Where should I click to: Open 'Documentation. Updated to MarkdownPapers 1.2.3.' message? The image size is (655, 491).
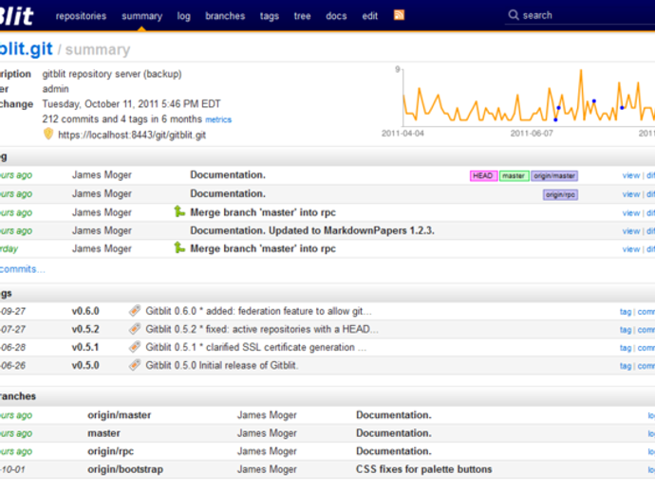[x=312, y=230]
